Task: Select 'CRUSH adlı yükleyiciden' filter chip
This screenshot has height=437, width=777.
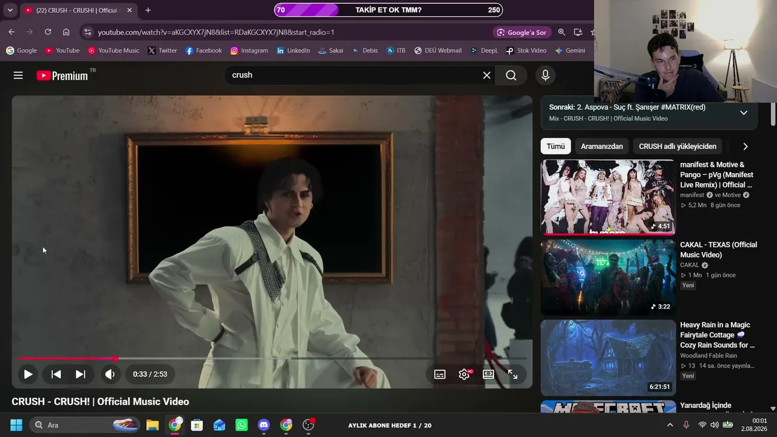Action: coord(677,146)
